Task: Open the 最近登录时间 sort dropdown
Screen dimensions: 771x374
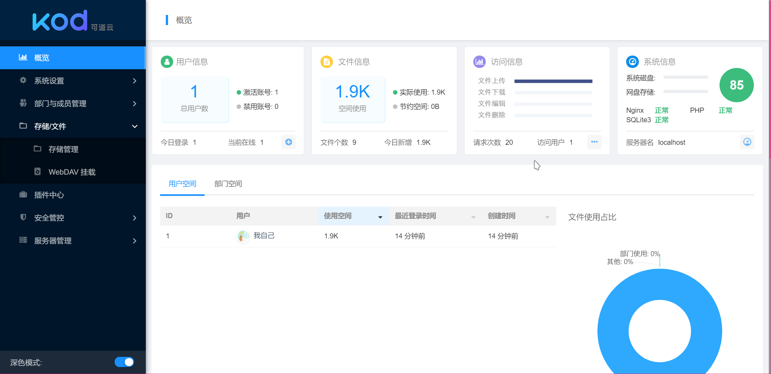Action: click(473, 217)
